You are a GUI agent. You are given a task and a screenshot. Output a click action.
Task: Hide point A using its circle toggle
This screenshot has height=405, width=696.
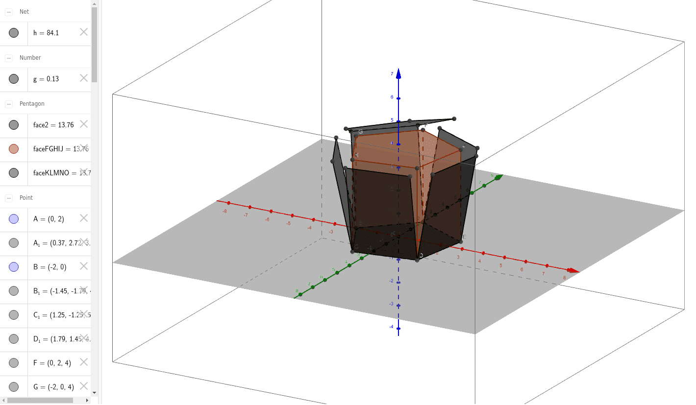[x=13, y=218]
